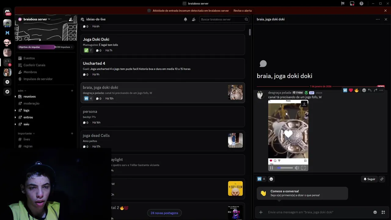Open add reaction picker on message toolbar
Image resolution: width=391 pixels, height=220 pixels.
tap(364, 90)
